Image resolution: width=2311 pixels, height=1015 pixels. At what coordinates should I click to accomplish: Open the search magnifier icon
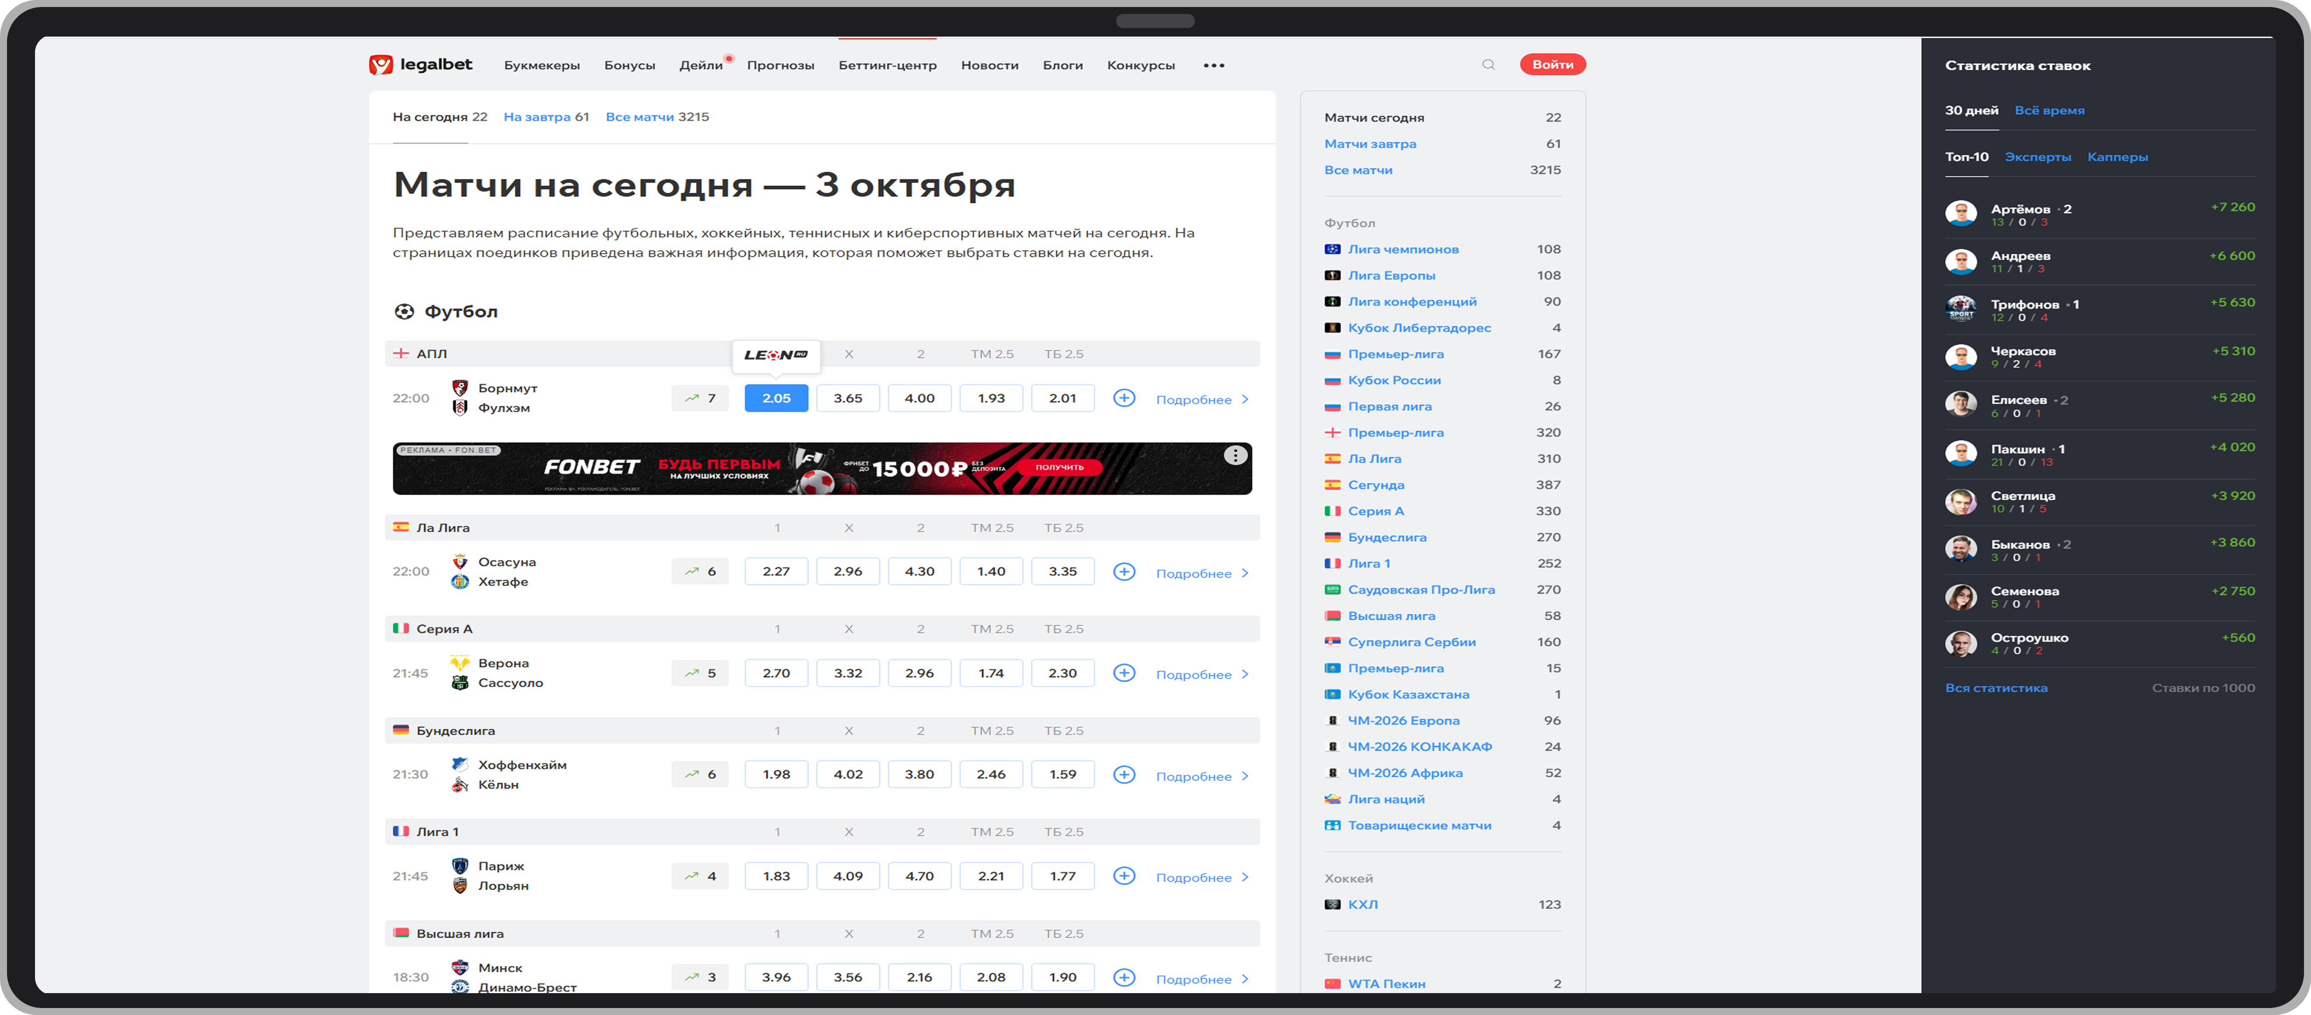[1488, 65]
